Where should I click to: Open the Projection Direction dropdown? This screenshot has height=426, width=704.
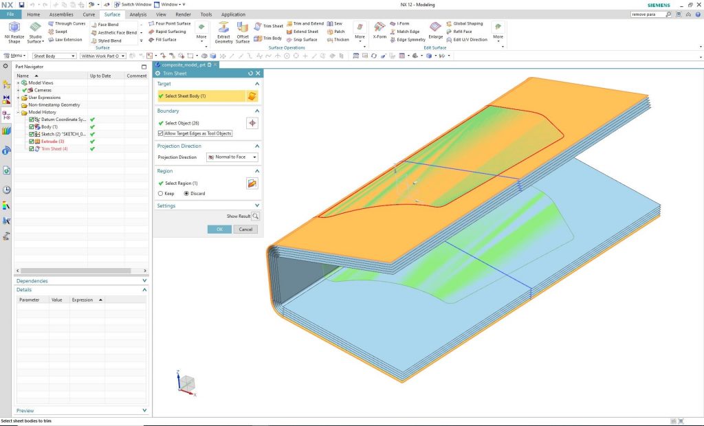point(232,157)
